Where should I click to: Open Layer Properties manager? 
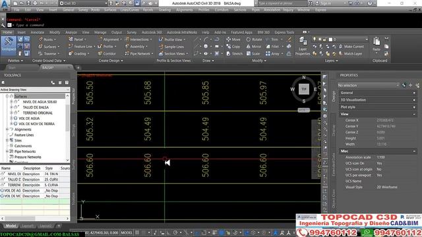[x=303, y=46]
